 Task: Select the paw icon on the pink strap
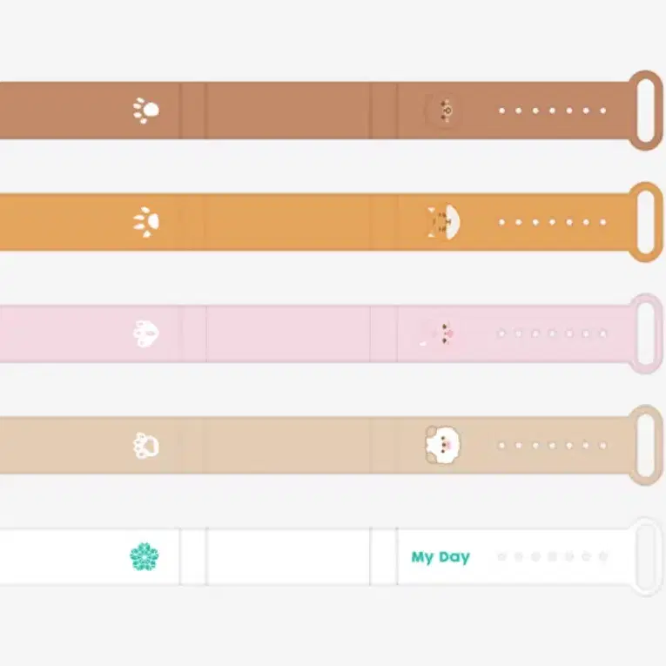(145, 333)
